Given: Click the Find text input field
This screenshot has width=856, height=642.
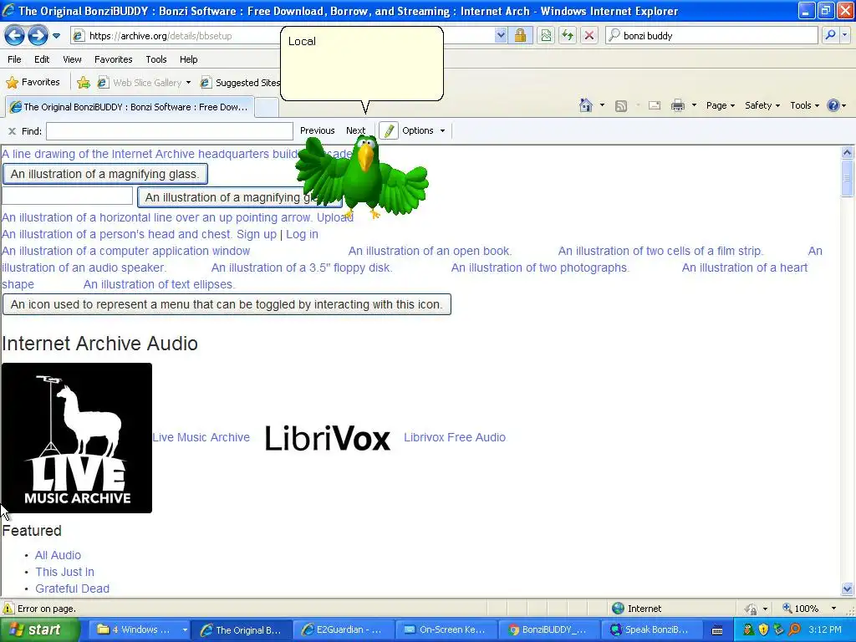Looking at the screenshot, I should coord(170,131).
